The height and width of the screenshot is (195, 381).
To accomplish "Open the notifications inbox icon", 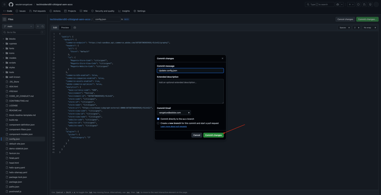I will pos(370,5).
